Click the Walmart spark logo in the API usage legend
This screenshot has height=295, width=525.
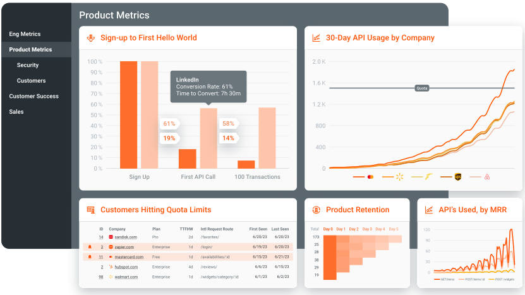click(399, 177)
